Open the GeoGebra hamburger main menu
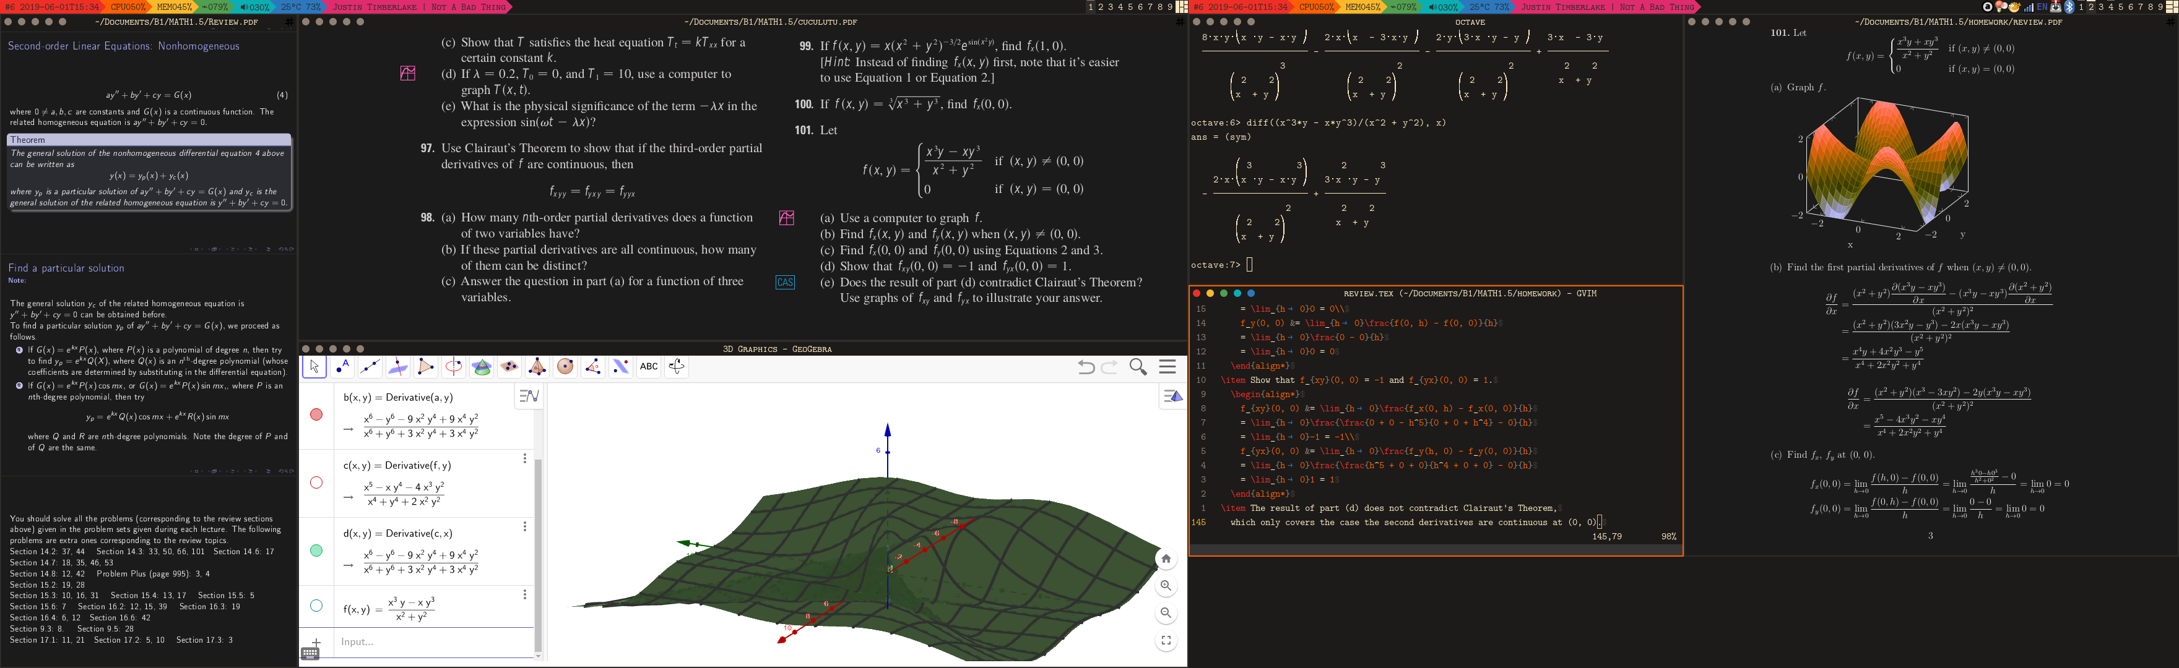This screenshot has width=2179, height=668. [1167, 367]
